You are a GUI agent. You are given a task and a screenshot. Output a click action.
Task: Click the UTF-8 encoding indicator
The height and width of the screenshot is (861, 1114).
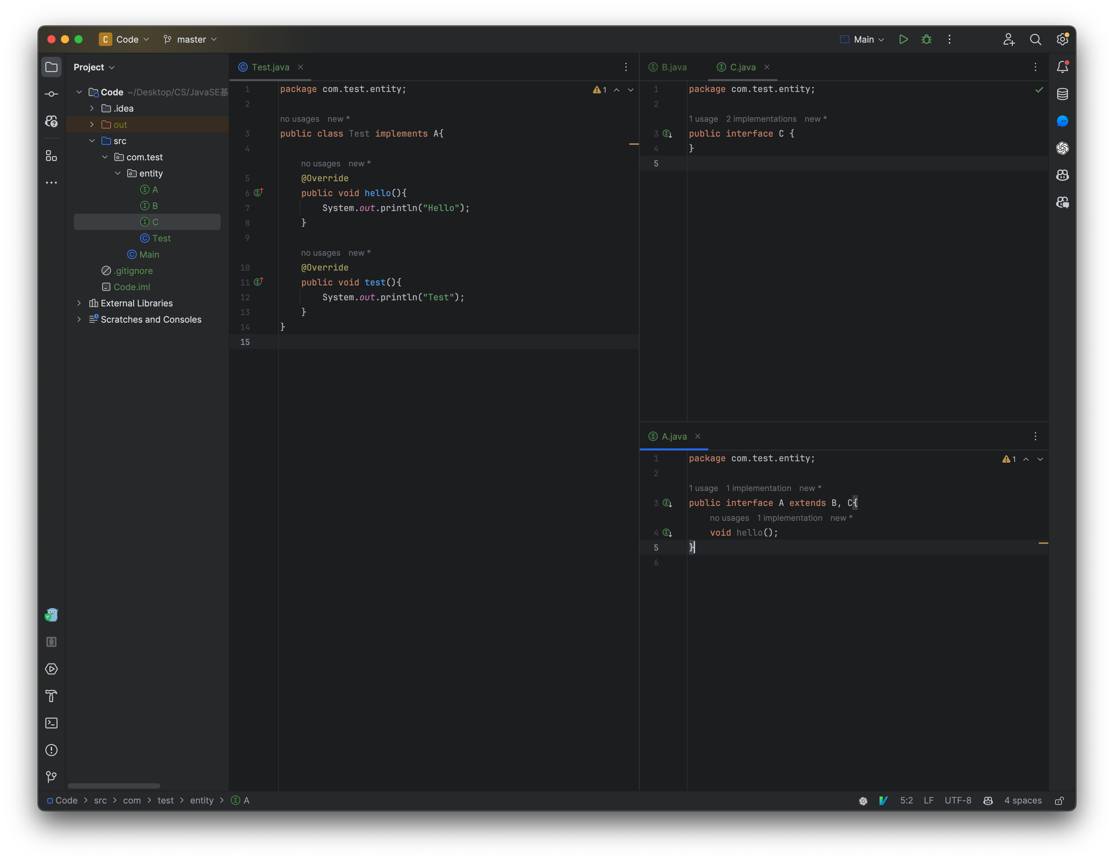pos(958,800)
